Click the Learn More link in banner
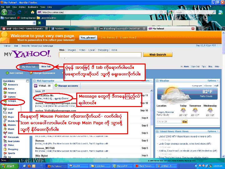The height and width of the screenshot is (169, 225). (128, 38)
